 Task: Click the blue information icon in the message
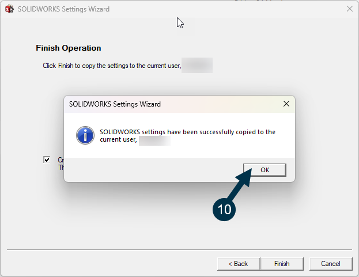[85, 135]
